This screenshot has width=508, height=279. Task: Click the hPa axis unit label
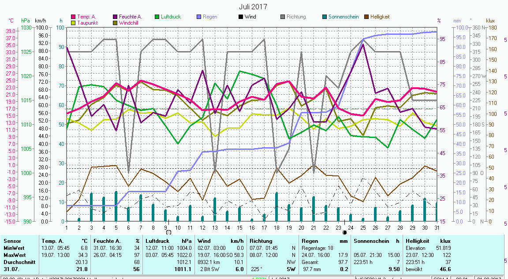coord(26,21)
